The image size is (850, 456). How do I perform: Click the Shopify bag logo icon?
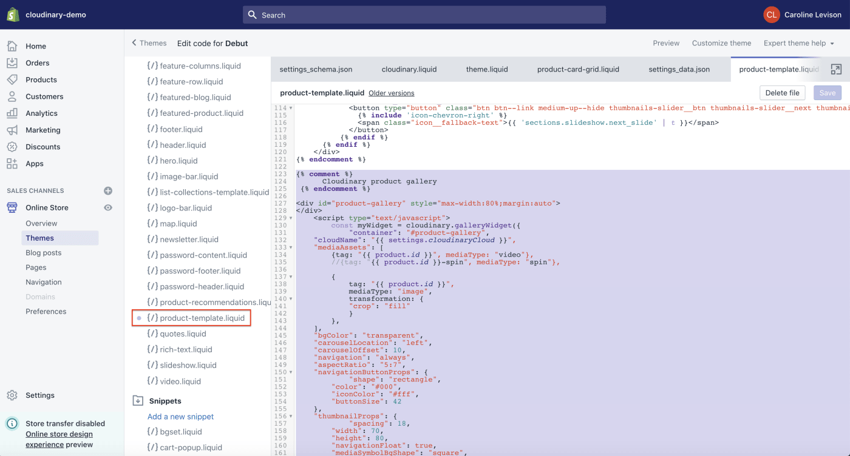13,15
